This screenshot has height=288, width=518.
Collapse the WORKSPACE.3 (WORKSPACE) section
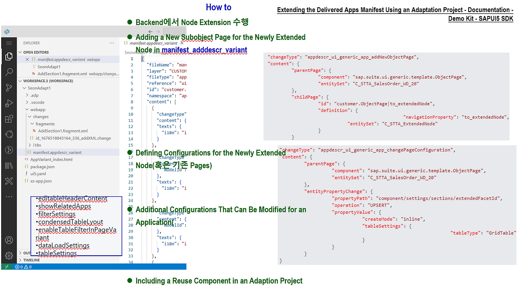20,81
